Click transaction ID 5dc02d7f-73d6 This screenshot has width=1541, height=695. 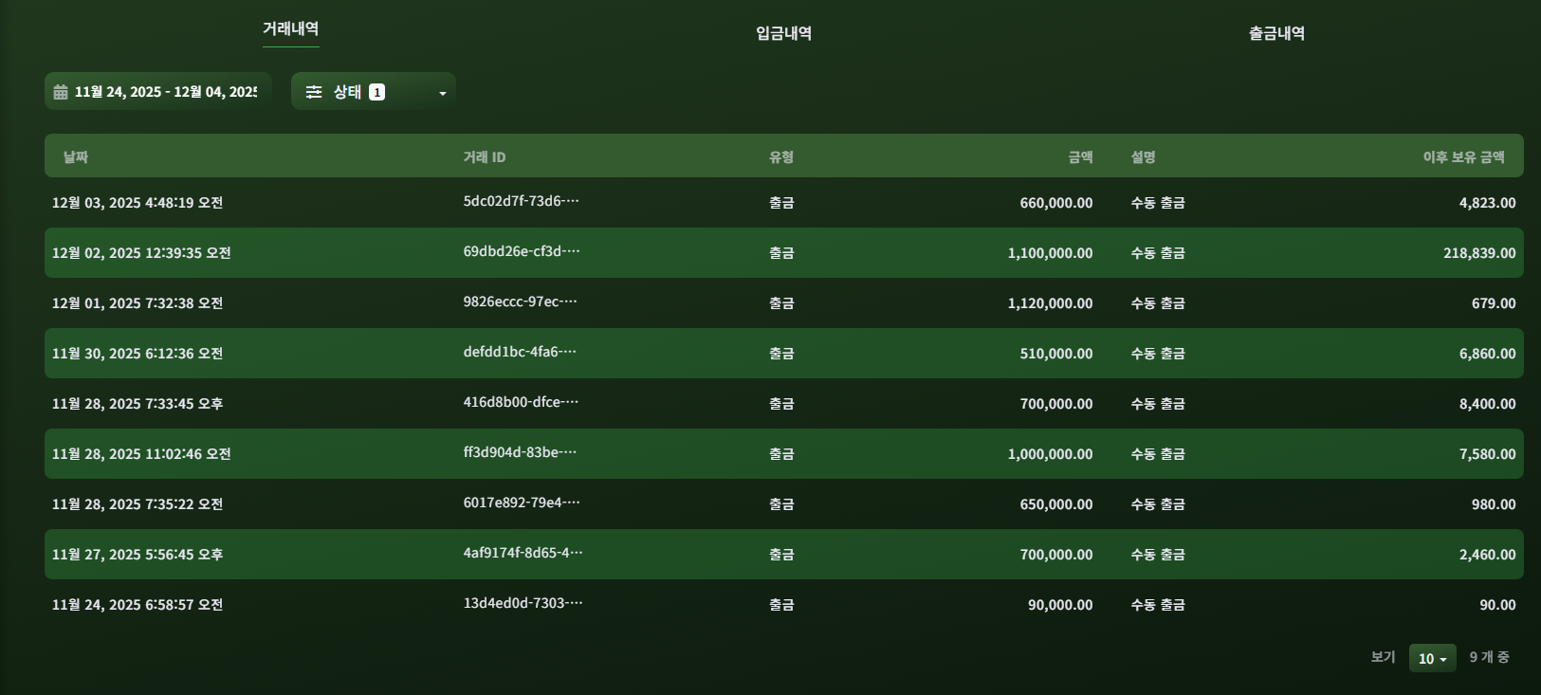point(521,201)
